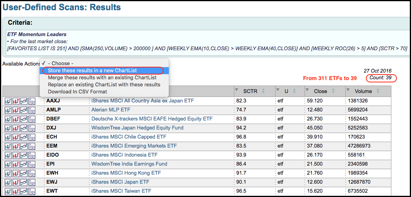Open iShares MSCI Japan ETF link

119,182
